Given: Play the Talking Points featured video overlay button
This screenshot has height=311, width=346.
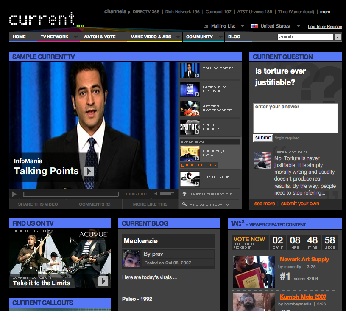Looking at the screenshot, I should (x=89, y=171).
